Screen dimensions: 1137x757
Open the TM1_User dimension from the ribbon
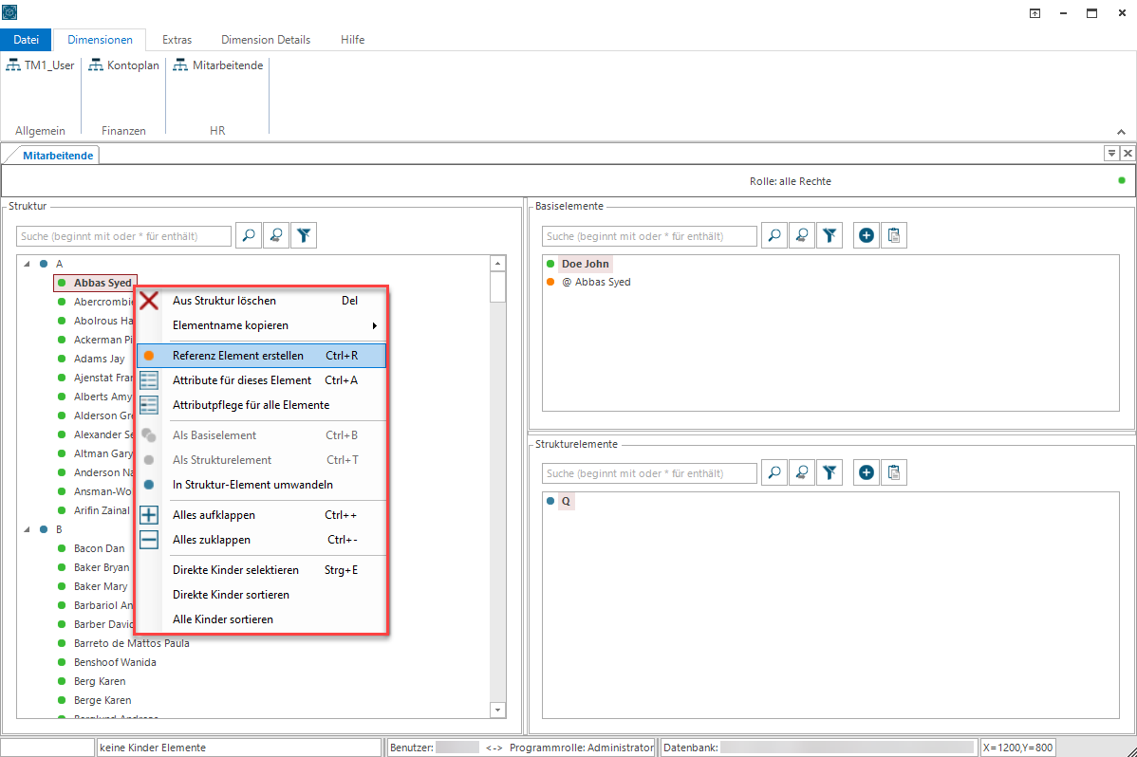pos(41,65)
